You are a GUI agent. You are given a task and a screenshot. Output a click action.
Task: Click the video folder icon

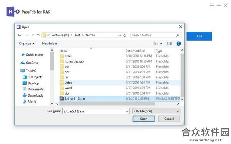[62, 83]
